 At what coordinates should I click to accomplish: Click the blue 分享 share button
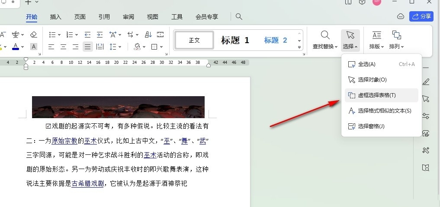[421, 16]
